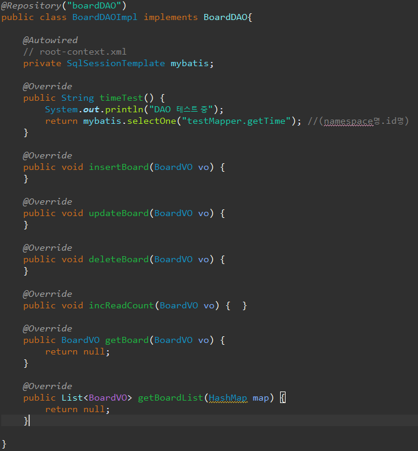Click the "testMapper.getTime" string
This screenshot has width=418, height=451.
pyautogui.click(x=236, y=121)
